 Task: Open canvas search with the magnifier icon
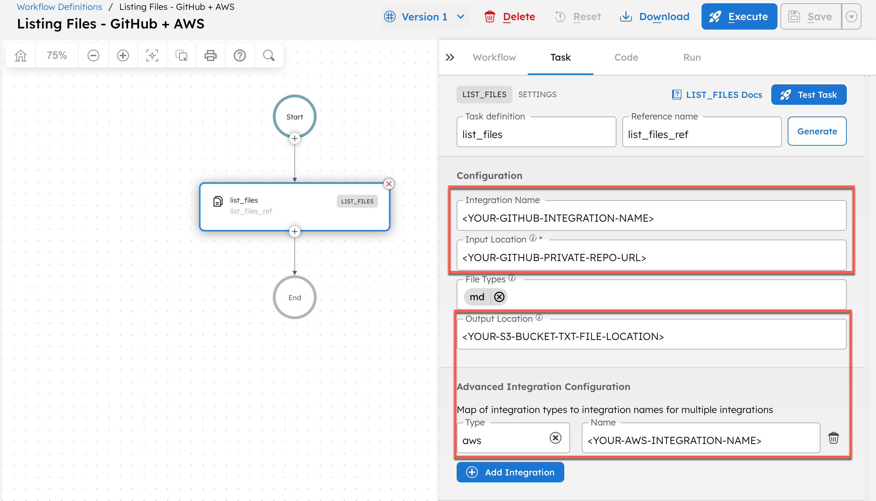click(x=269, y=55)
